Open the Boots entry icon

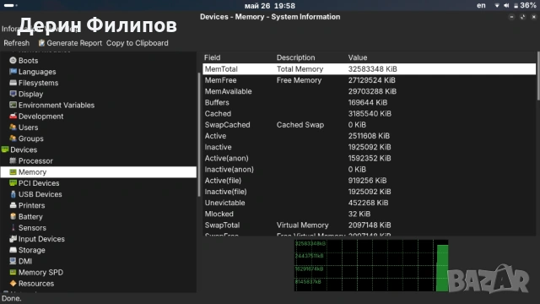tap(13, 60)
